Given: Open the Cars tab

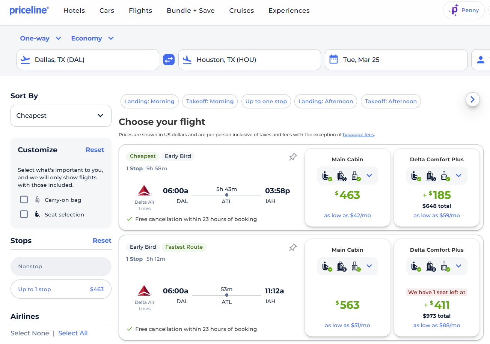Looking at the screenshot, I should tap(107, 11).
